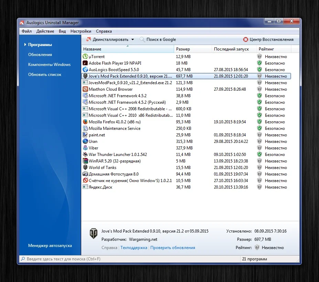Image resolution: width=319 pixels, height=282 pixels.
Task: Open the Файл menu
Action: [x=26, y=31]
